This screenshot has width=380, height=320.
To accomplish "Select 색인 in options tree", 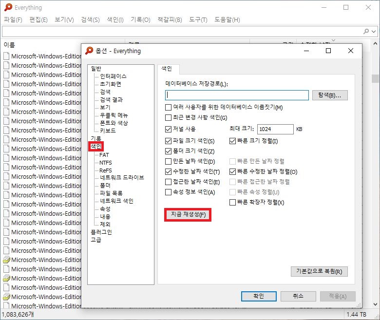I will 96,146.
